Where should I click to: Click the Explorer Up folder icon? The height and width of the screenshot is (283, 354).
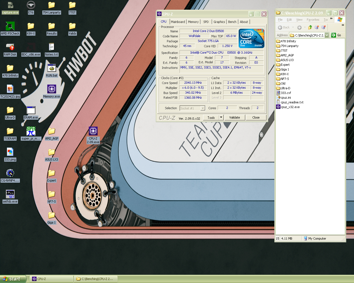pos(310,27)
